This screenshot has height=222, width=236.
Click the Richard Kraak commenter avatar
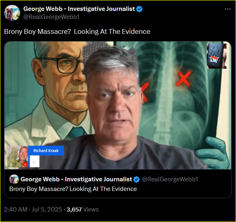(17, 157)
